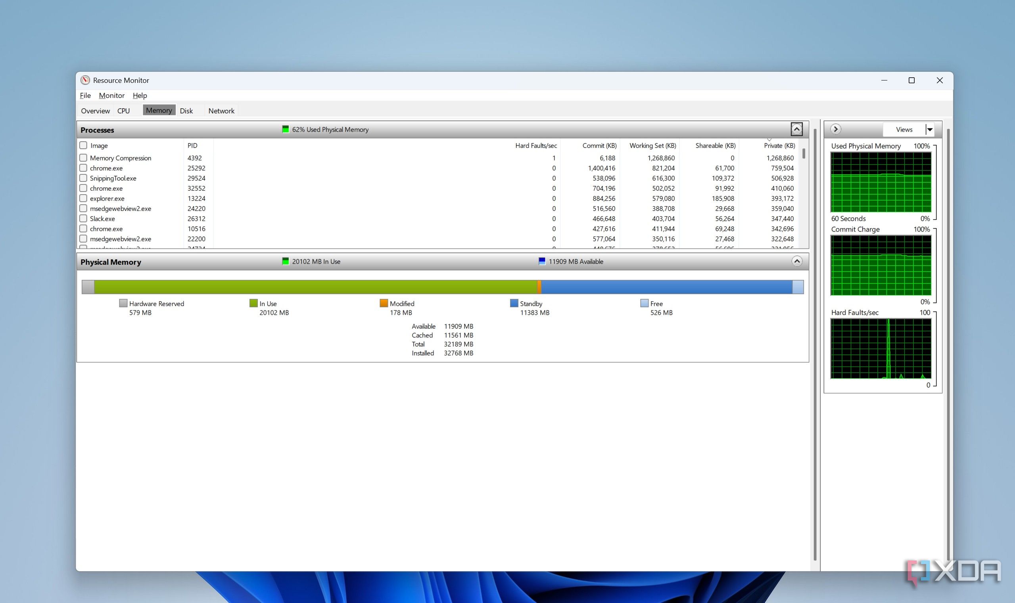The image size is (1015, 603).
Task: Click the green Used Physical Memory indicator icon
Action: pos(285,129)
